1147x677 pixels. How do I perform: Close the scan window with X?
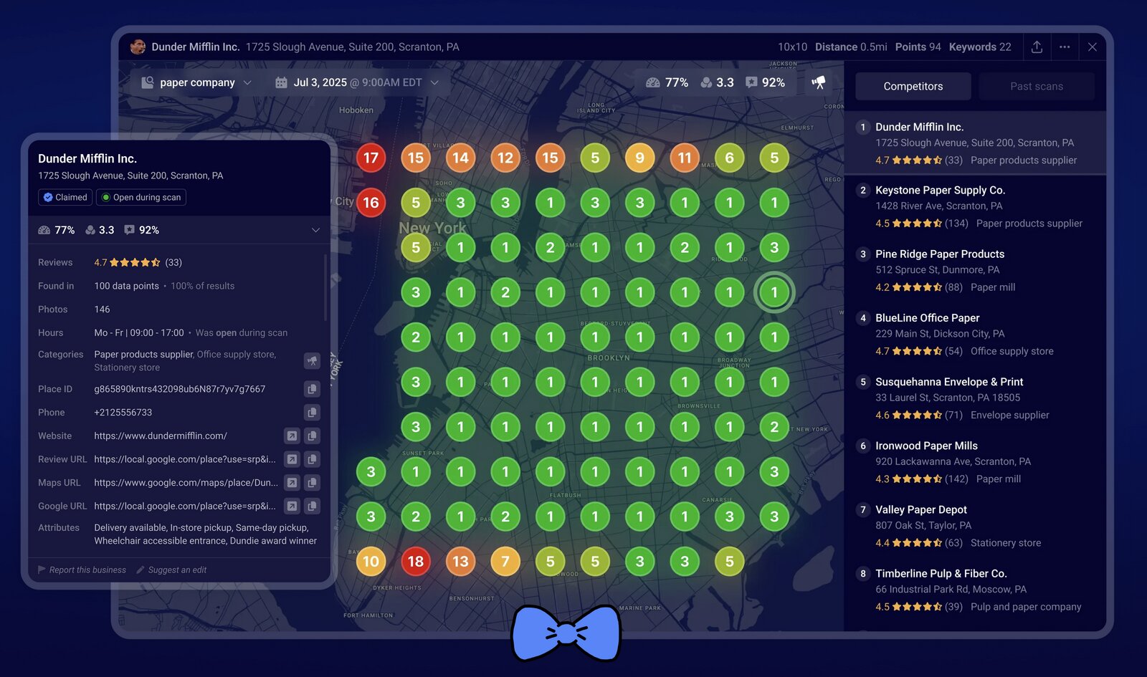(1092, 47)
